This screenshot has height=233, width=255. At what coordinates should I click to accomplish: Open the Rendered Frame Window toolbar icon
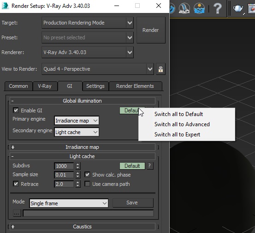[x=252, y=8]
